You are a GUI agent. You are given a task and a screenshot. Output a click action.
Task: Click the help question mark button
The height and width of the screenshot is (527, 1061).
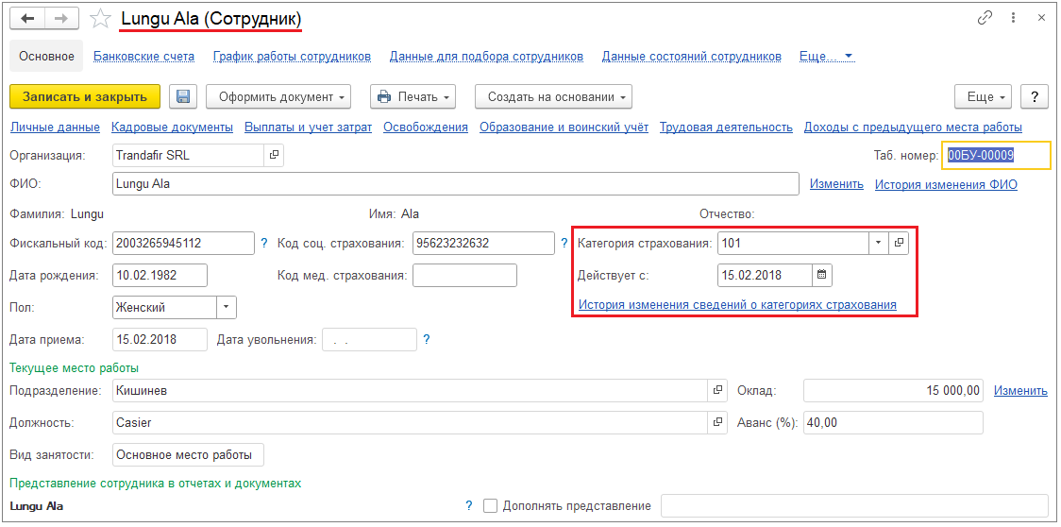[x=1035, y=96]
